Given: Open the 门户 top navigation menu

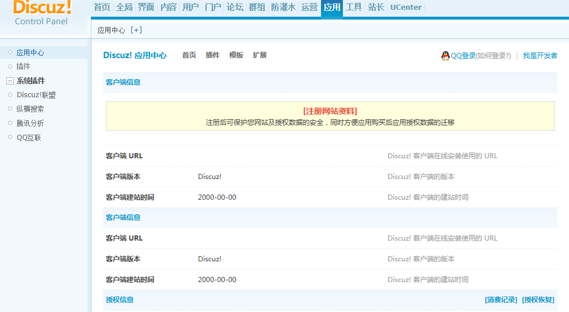Looking at the screenshot, I should tap(213, 7).
